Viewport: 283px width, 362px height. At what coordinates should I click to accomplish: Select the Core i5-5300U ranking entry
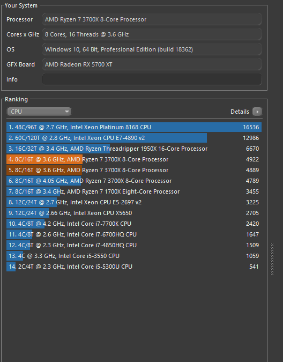[x=134, y=267]
